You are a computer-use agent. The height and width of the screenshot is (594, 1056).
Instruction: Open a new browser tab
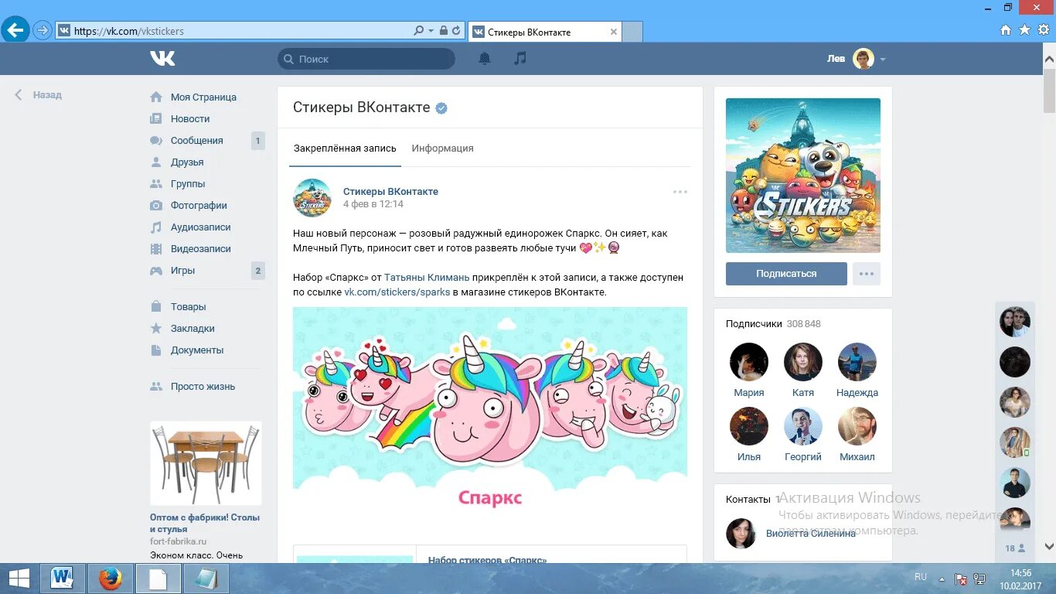click(x=632, y=32)
